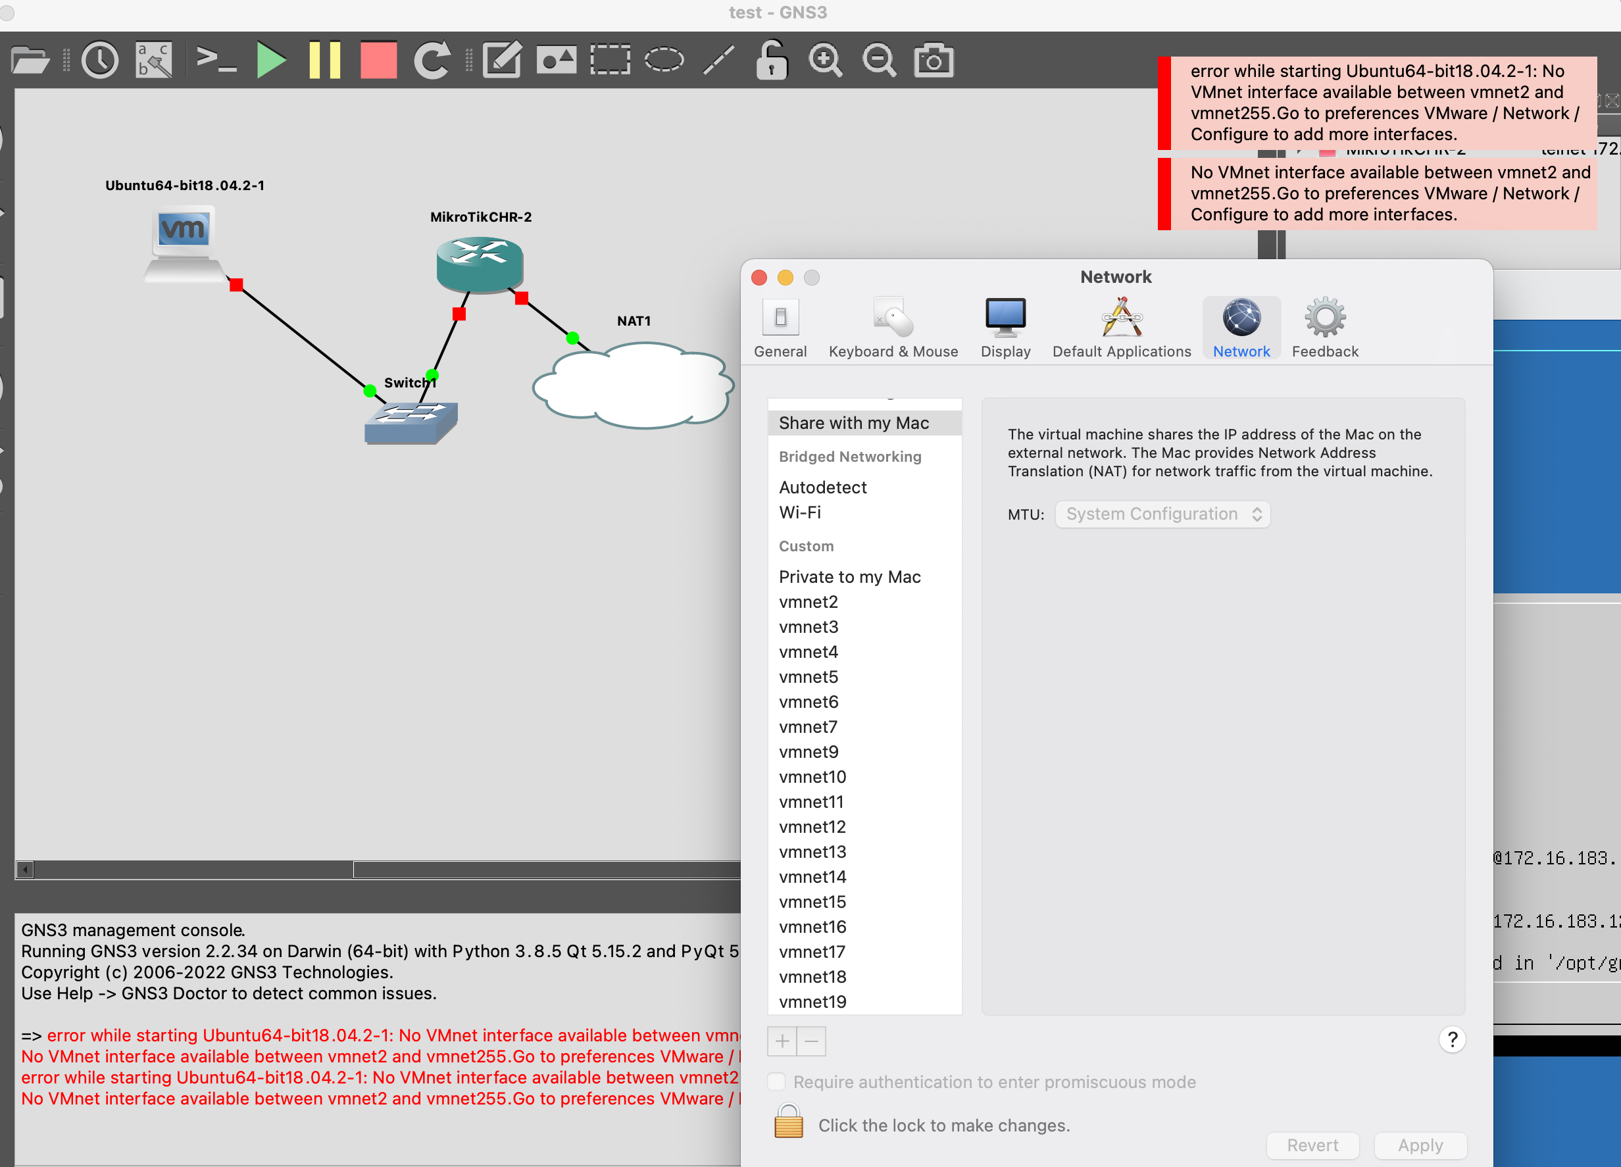Screen dimensions: 1621x1167
Task: Take a screenshot of the topology
Action: (x=933, y=60)
